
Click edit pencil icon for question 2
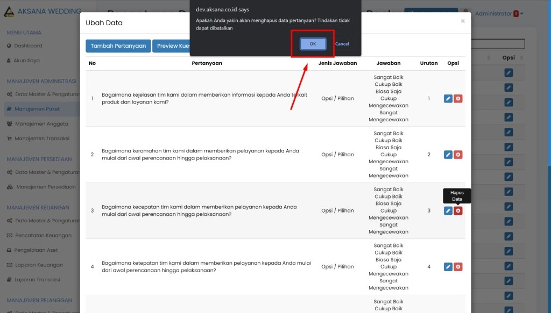click(x=448, y=155)
